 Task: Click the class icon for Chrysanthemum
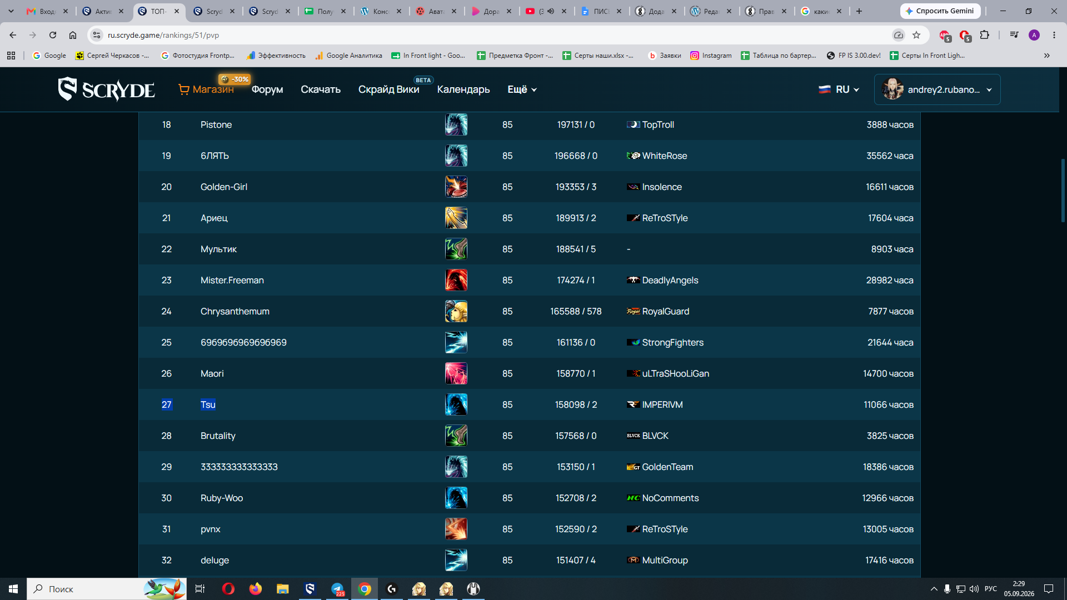[456, 311]
